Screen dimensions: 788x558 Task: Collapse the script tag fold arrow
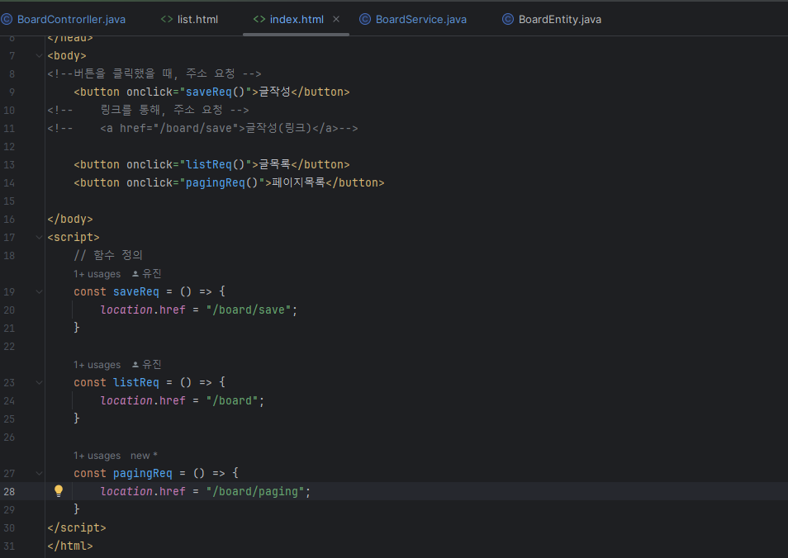(x=39, y=237)
